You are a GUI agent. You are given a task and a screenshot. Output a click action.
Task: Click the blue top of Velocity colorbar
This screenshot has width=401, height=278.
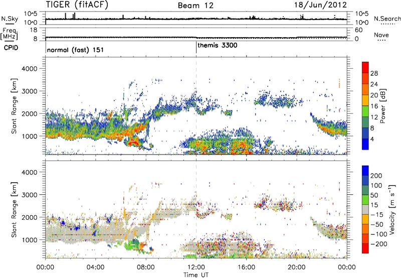365,171
